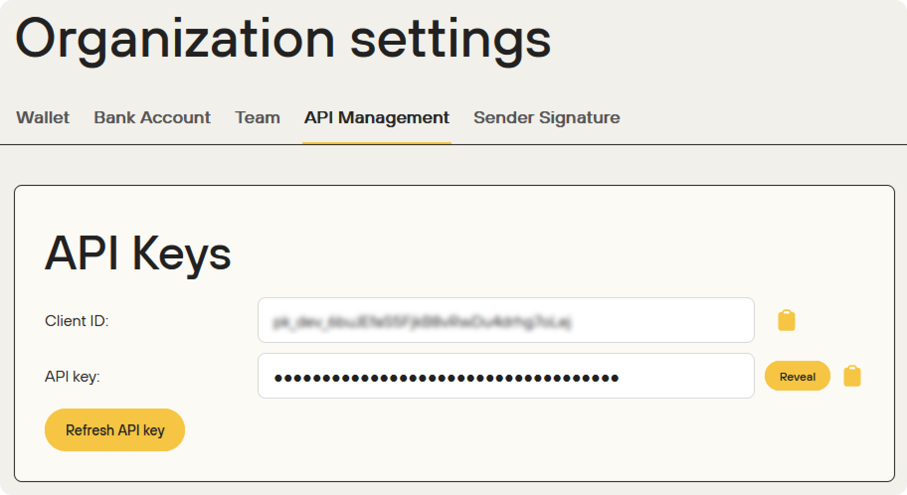Reveal the hidden API key
The height and width of the screenshot is (495, 907).
797,376
